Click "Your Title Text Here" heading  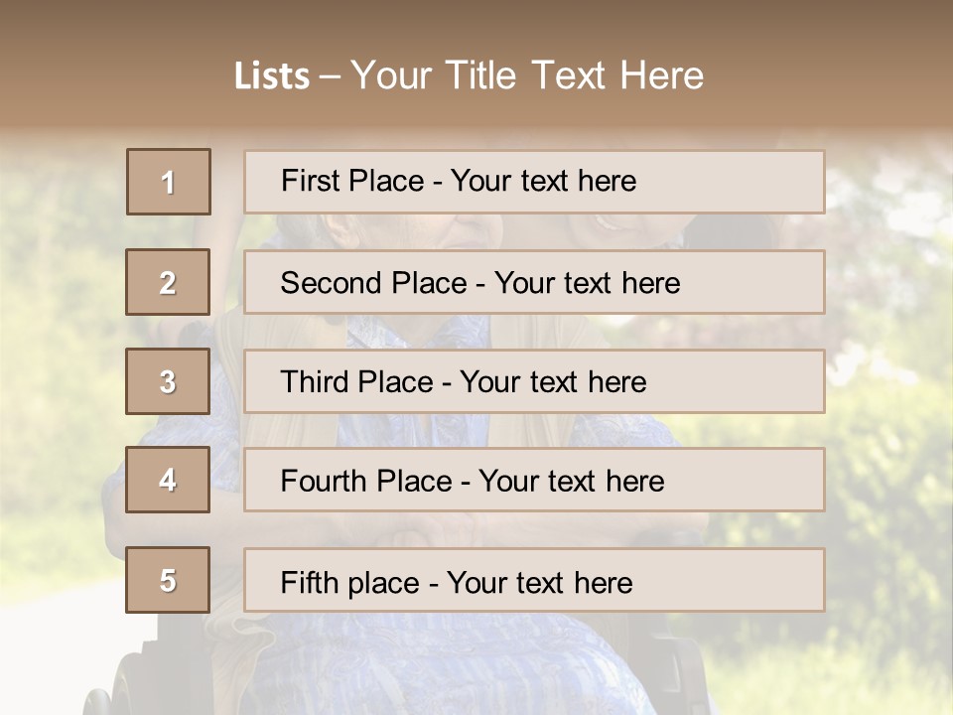(527, 75)
